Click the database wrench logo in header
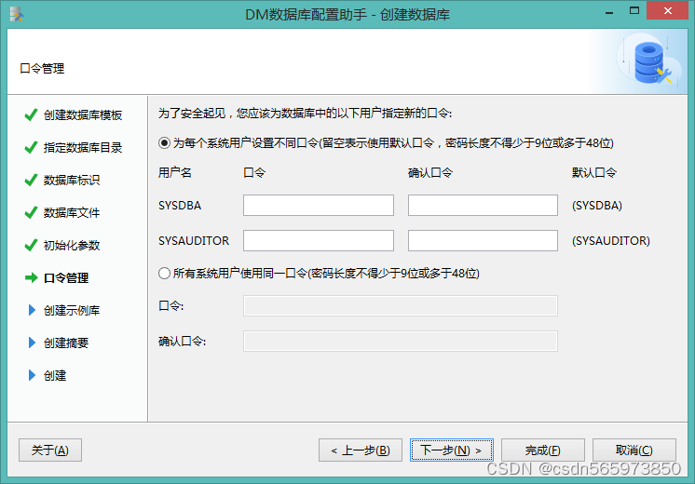 [651, 62]
